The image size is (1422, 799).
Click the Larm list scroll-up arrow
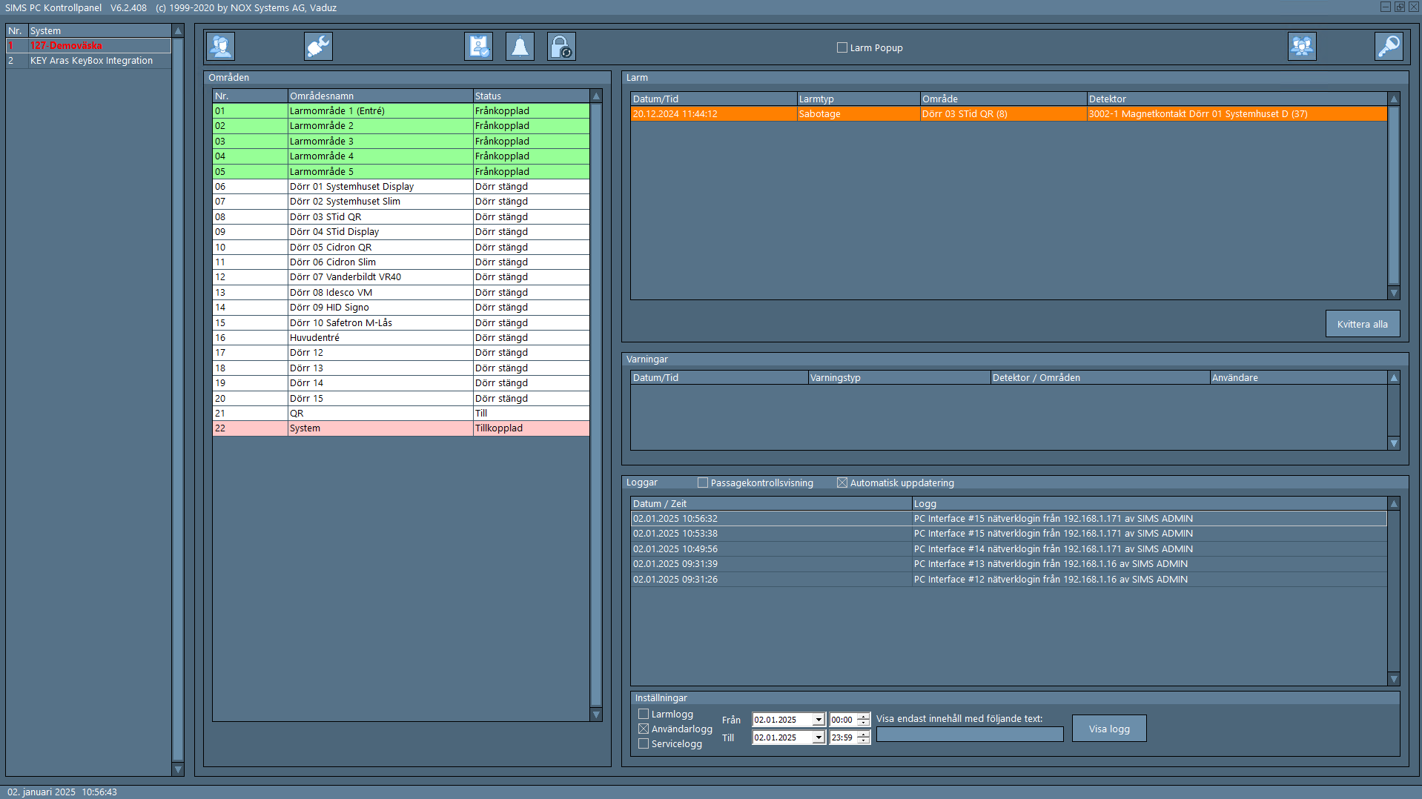click(1394, 99)
